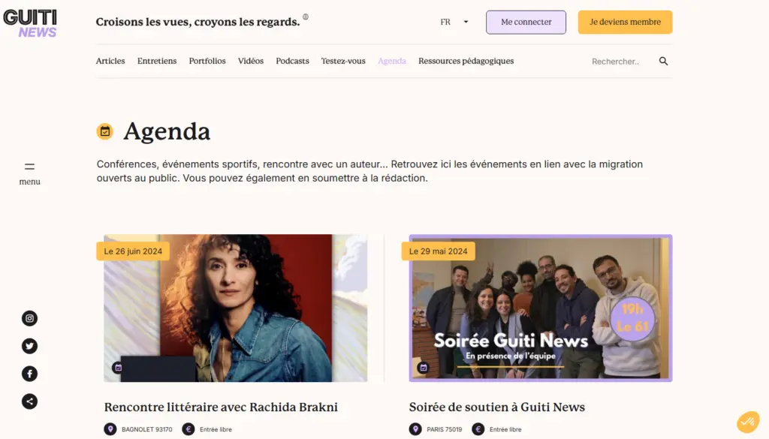Click the search magnifier icon
Screen dimensions: 769x439
(x=663, y=62)
